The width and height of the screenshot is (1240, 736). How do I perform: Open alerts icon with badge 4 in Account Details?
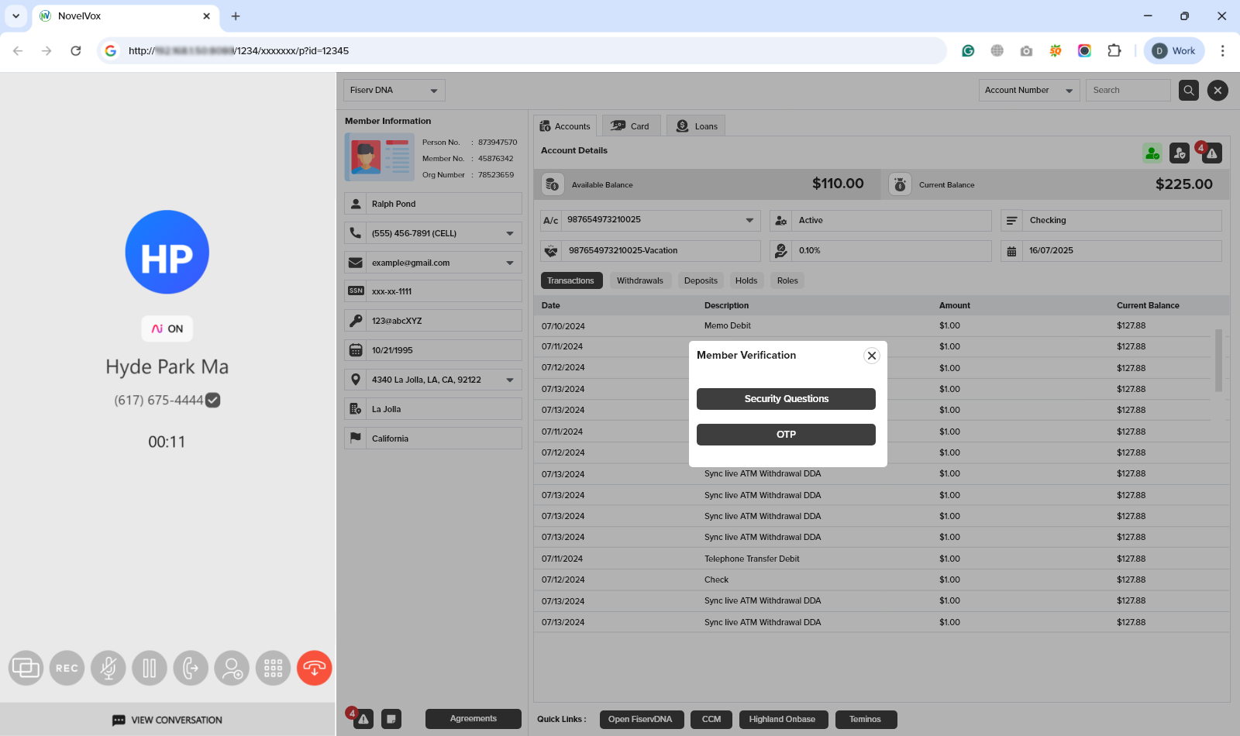[x=1211, y=153]
